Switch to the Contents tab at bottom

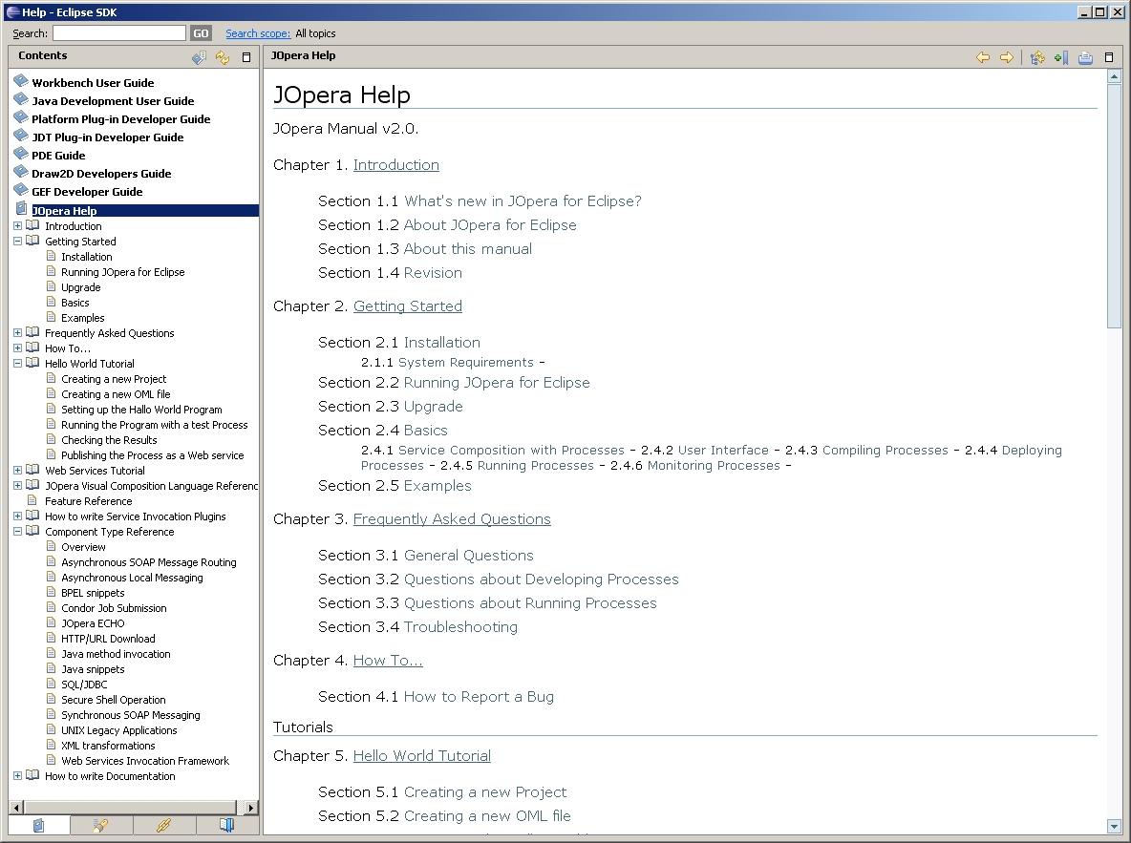[x=39, y=825]
